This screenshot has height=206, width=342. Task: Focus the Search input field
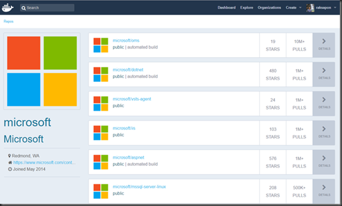point(47,8)
